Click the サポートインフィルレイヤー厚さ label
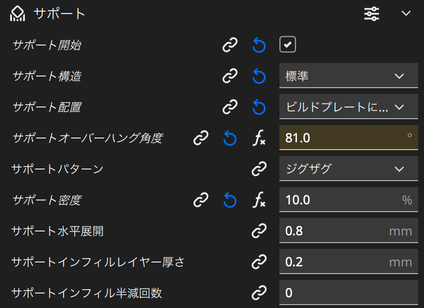This screenshot has height=308, width=424. (98, 262)
